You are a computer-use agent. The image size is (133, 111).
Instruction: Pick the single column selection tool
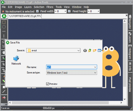click(4, 36)
